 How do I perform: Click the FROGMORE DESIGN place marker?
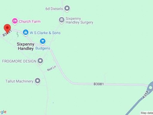(40, 61)
